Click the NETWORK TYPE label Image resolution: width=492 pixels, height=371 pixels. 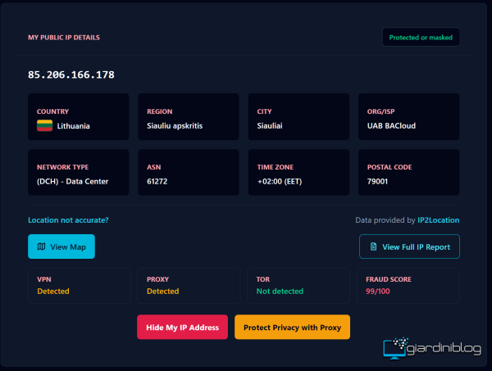[x=63, y=167]
